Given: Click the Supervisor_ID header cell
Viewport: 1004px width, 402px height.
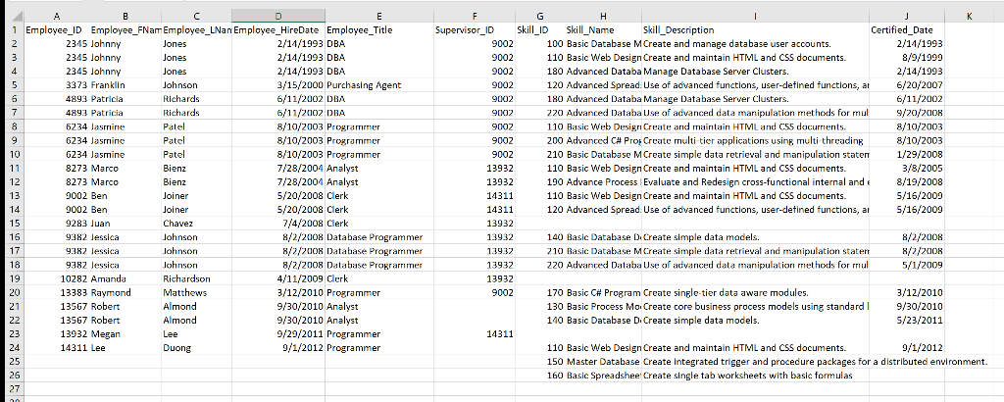Looking at the screenshot, I should click(475, 30).
